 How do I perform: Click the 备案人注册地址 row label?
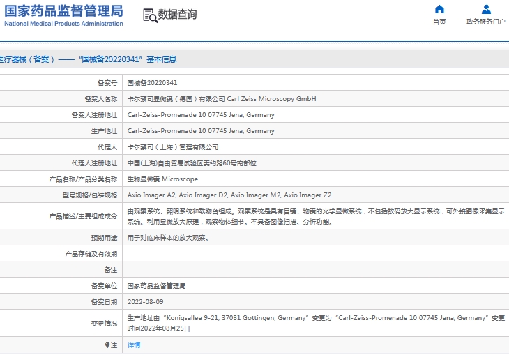coord(94,115)
